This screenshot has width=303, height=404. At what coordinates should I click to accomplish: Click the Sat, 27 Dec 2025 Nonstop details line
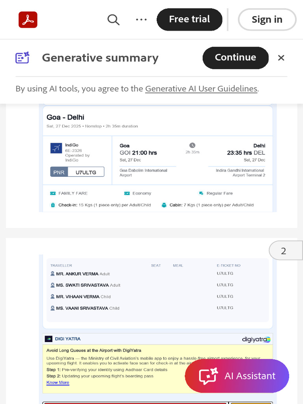[x=92, y=126]
